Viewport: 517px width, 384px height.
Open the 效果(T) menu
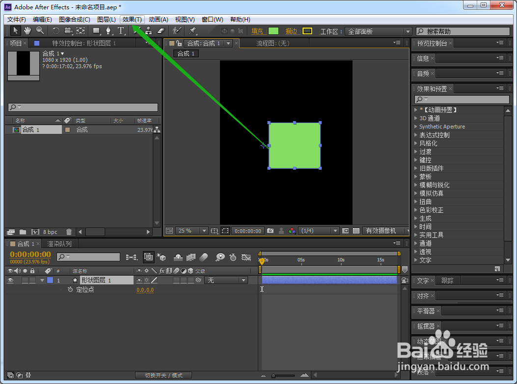[132, 20]
